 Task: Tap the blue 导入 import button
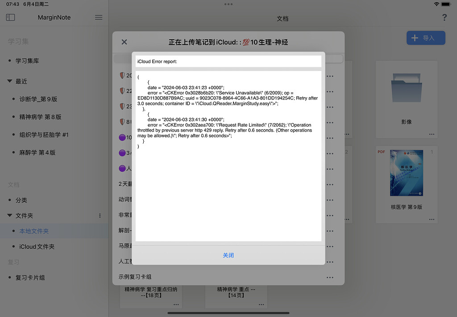point(425,38)
